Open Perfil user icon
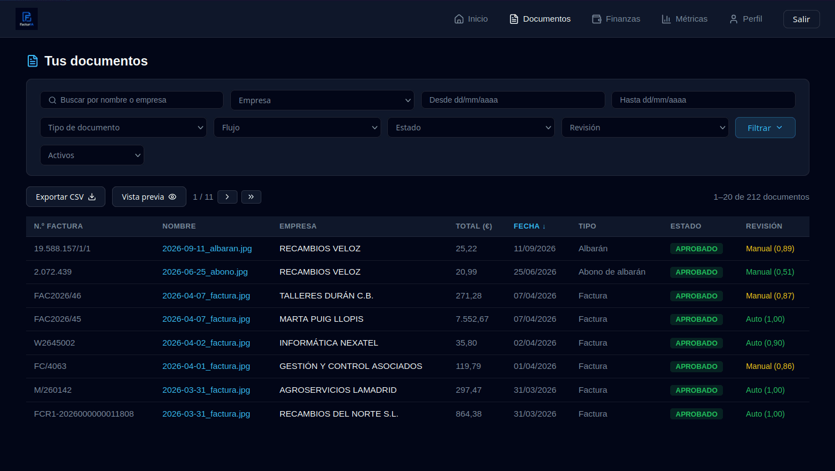835x471 pixels. click(733, 19)
